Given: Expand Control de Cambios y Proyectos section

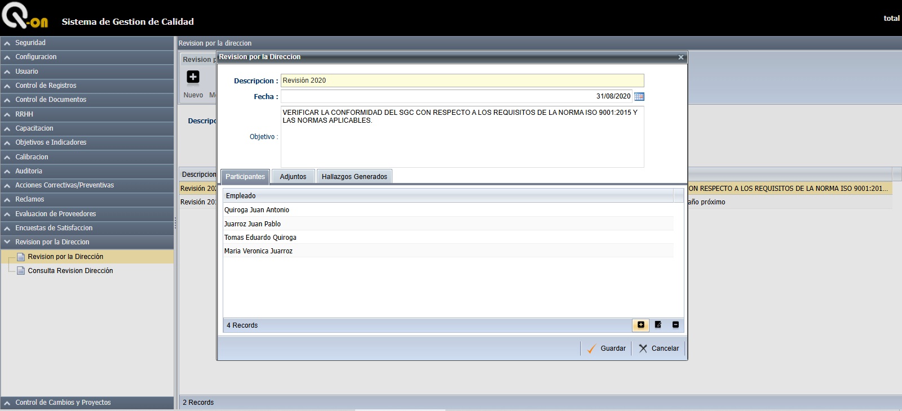Looking at the screenshot, I should pyautogui.click(x=87, y=403).
